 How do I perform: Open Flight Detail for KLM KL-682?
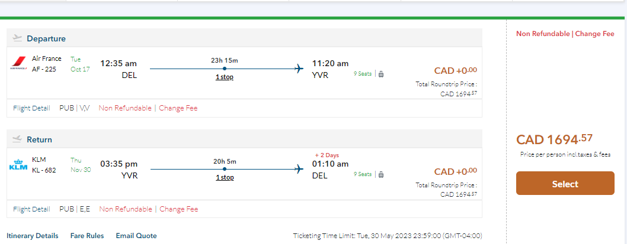coord(31,209)
